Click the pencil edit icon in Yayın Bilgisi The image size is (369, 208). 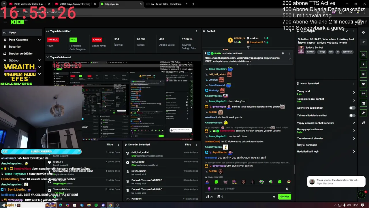347,31
